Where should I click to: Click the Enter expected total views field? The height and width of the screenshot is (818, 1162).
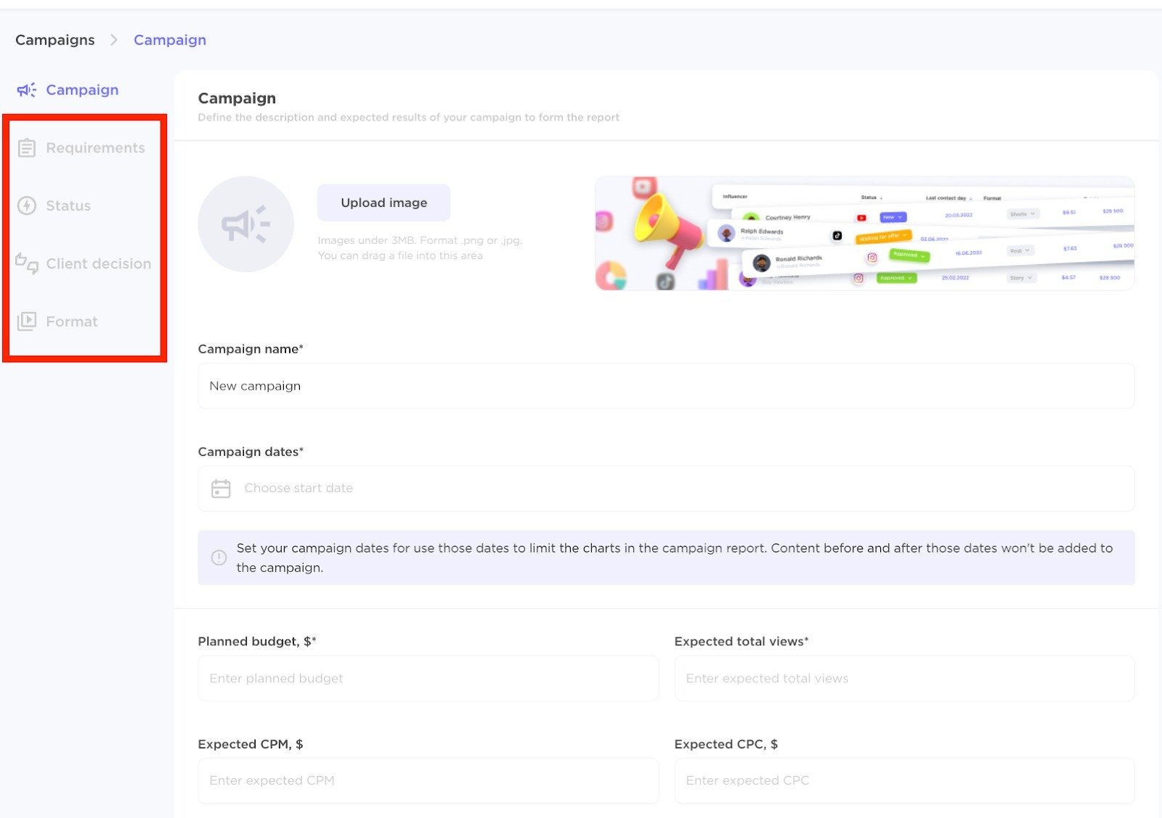[x=903, y=678]
